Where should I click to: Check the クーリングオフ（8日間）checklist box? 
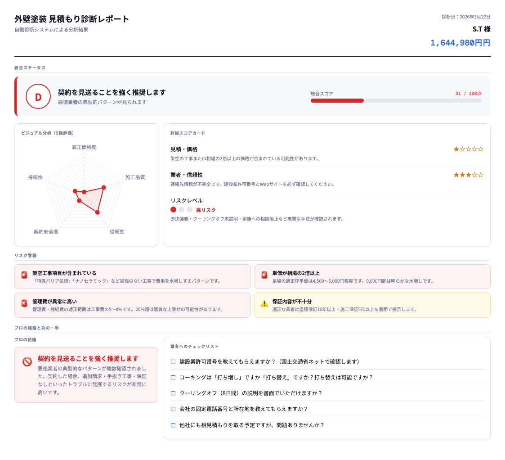coord(173,393)
